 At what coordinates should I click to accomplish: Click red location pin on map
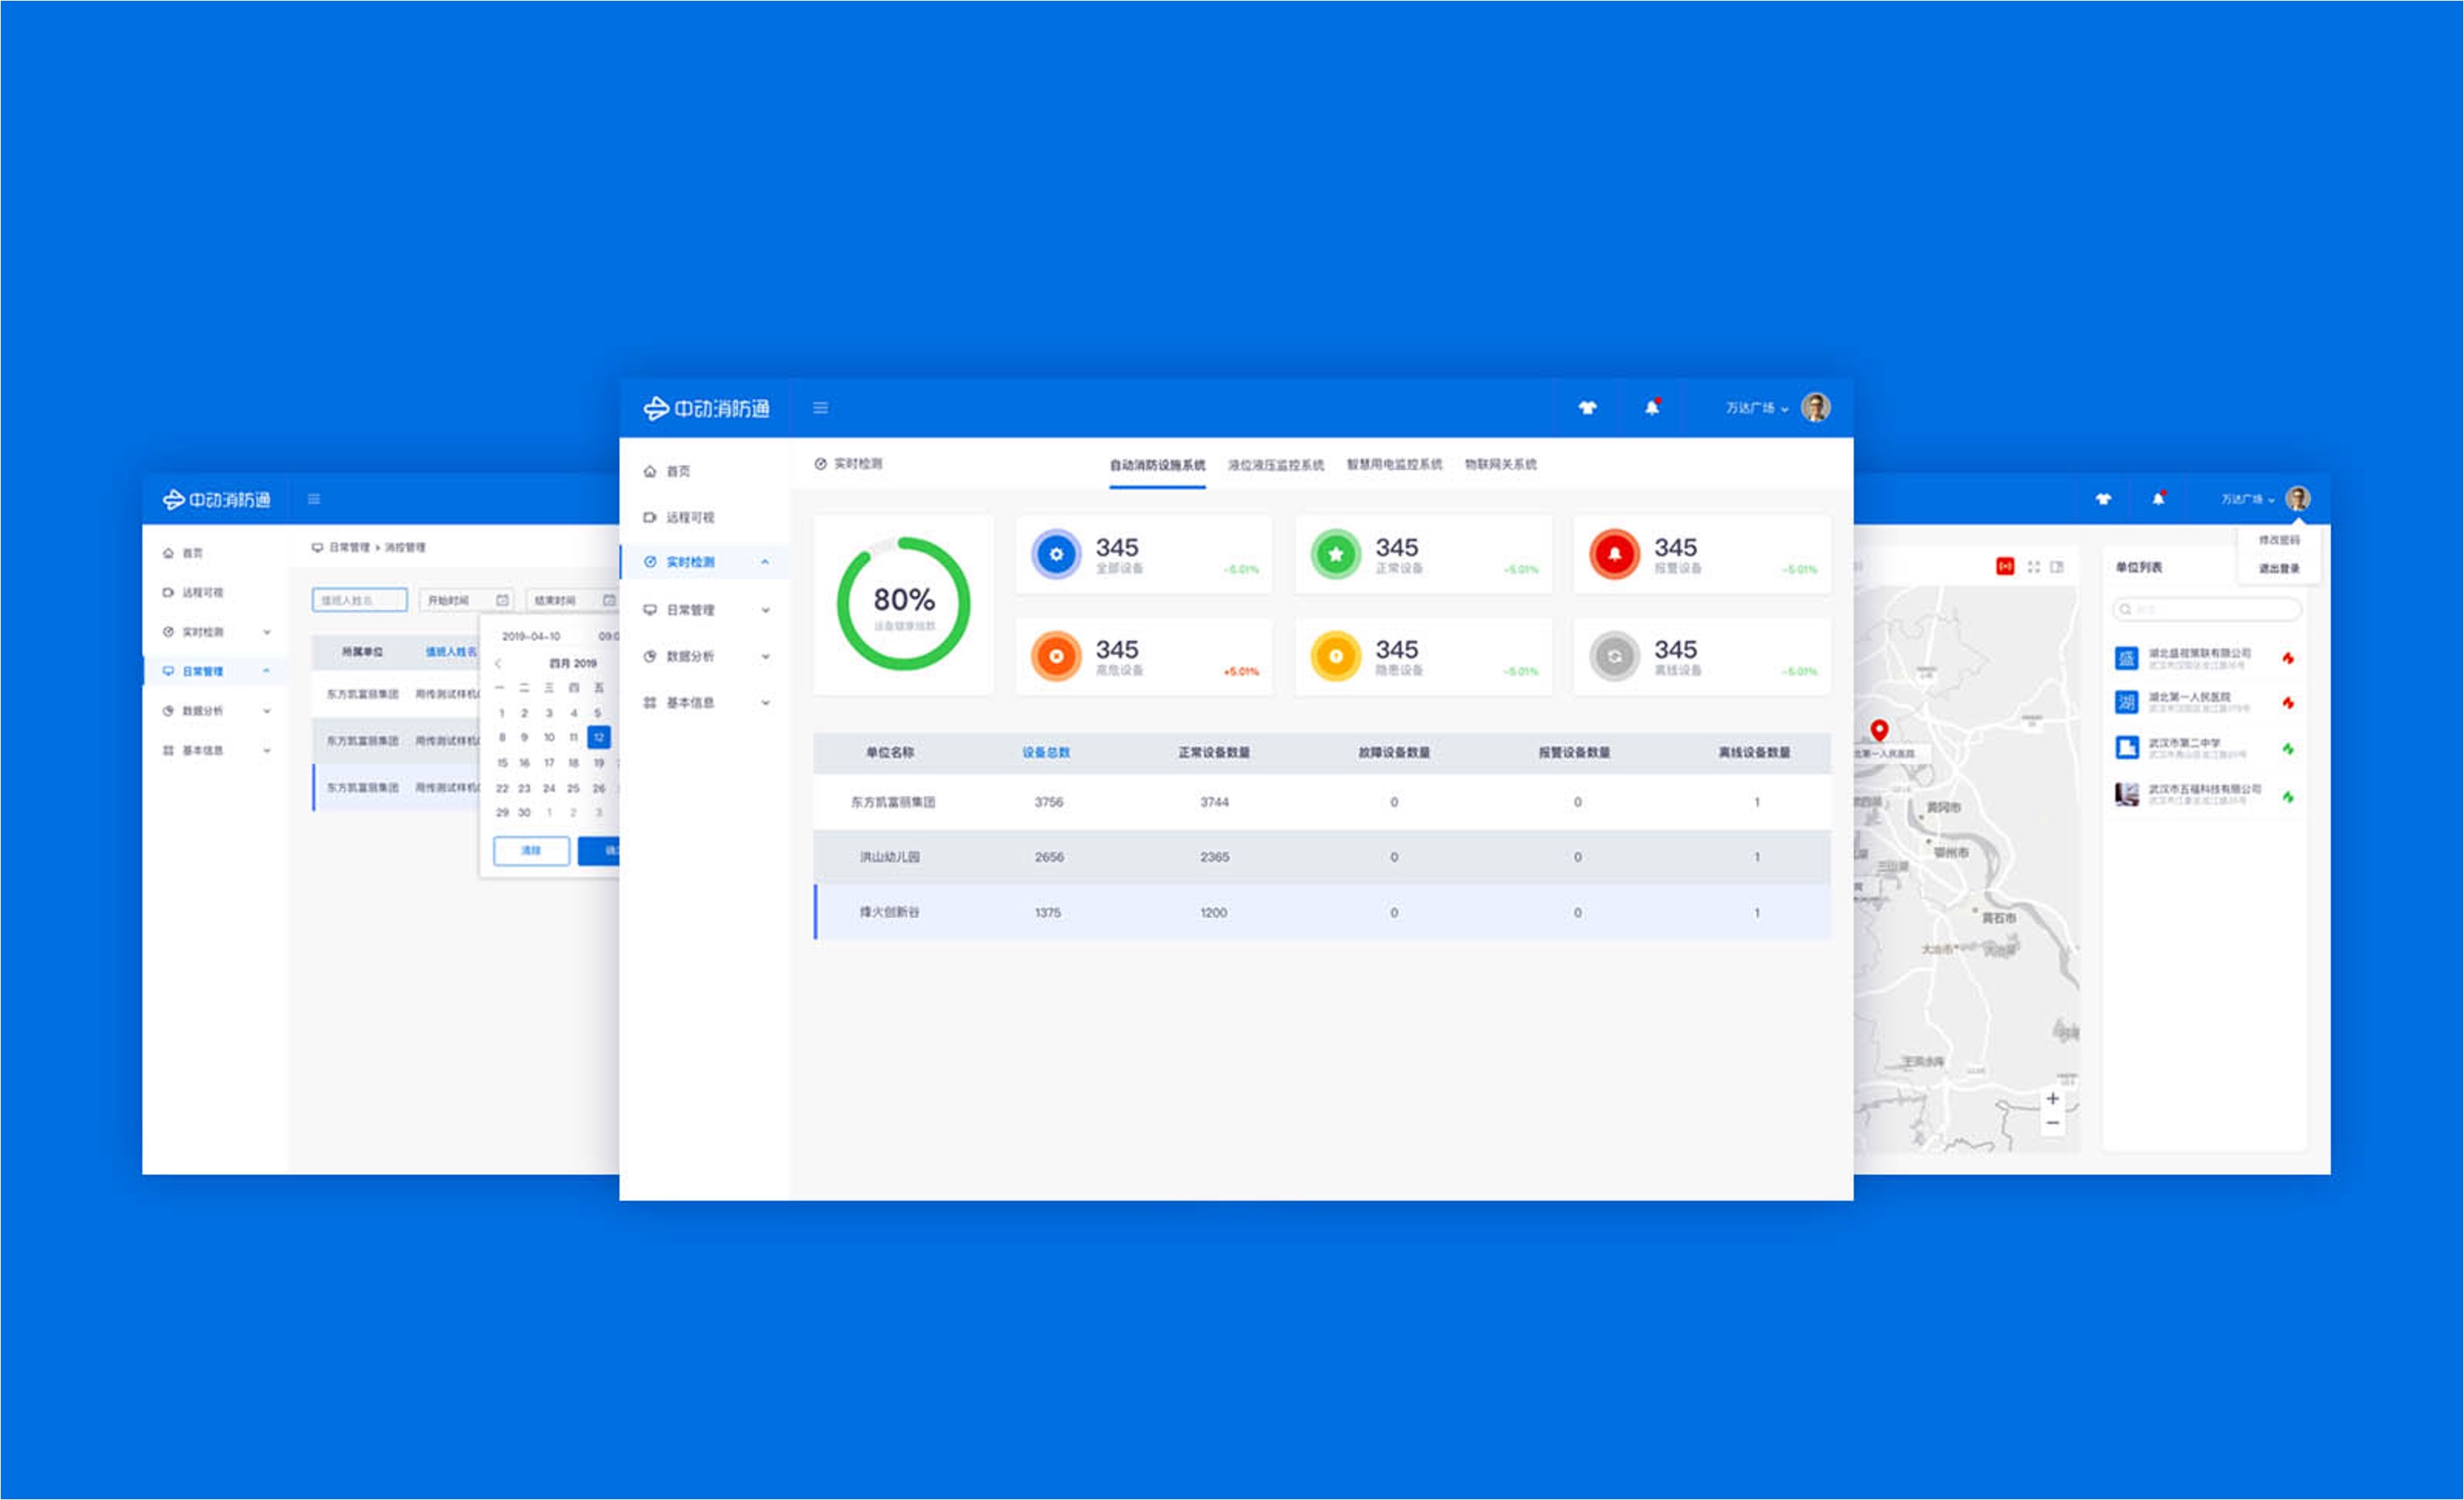click(1879, 731)
